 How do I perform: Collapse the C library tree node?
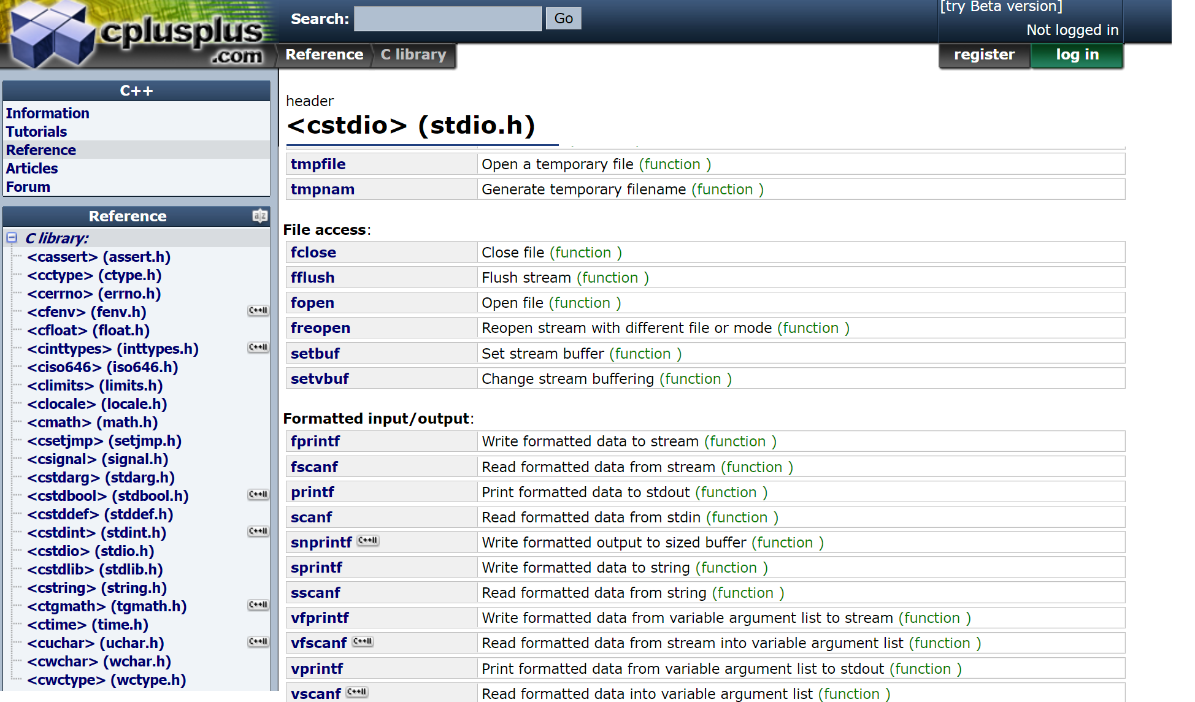tap(12, 238)
